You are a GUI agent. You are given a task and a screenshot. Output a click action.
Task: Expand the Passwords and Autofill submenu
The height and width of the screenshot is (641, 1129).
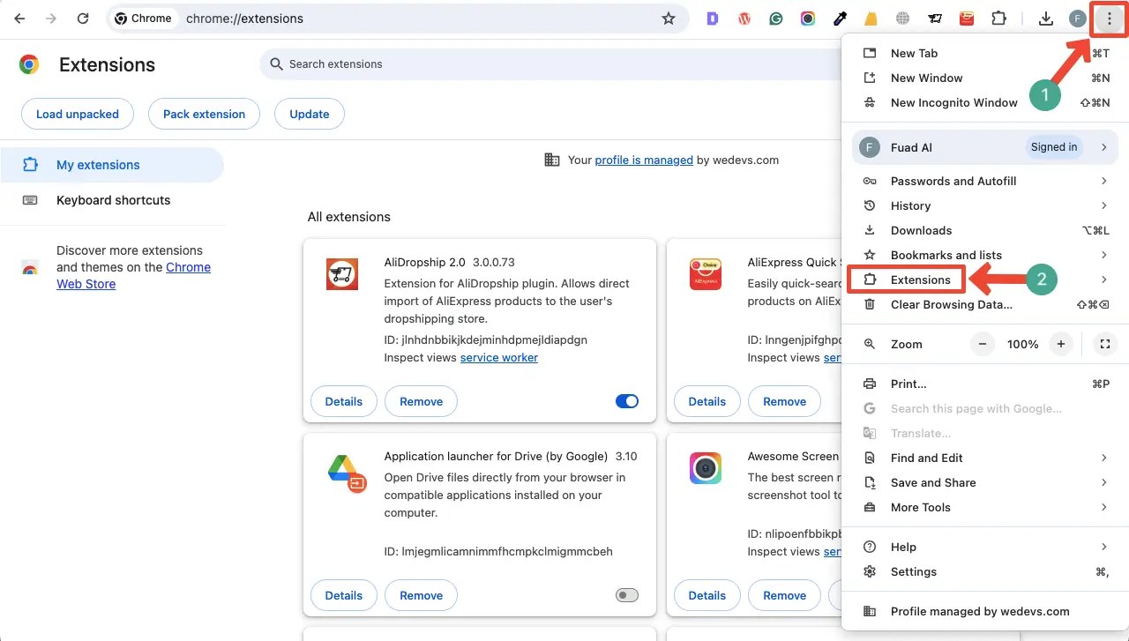pyautogui.click(x=1103, y=181)
